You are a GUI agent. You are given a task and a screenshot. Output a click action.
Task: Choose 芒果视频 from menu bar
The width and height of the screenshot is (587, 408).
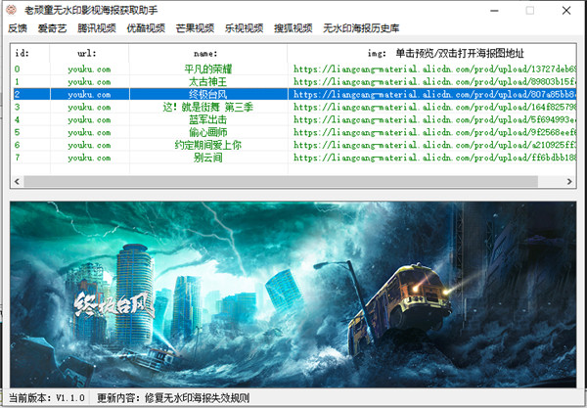tap(195, 29)
